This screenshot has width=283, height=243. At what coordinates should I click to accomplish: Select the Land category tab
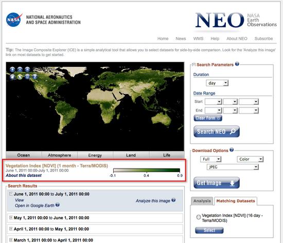(131, 155)
